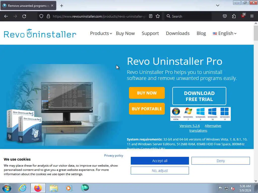The height and width of the screenshot is (193, 258).
Task: Launch Internet Explorer from the taskbar
Action: (x=22, y=188)
